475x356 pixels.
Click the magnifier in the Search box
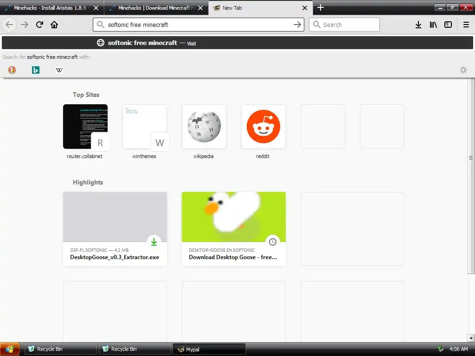coord(316,25)
